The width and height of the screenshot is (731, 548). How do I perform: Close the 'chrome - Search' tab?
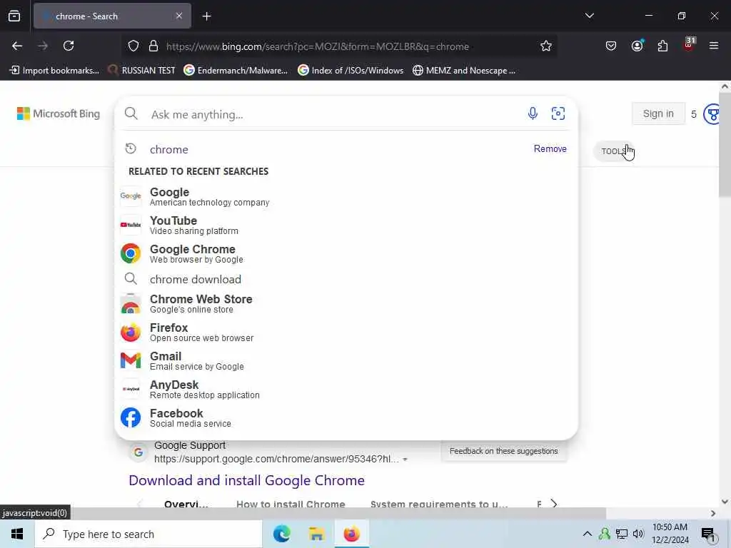pos(179,16)
